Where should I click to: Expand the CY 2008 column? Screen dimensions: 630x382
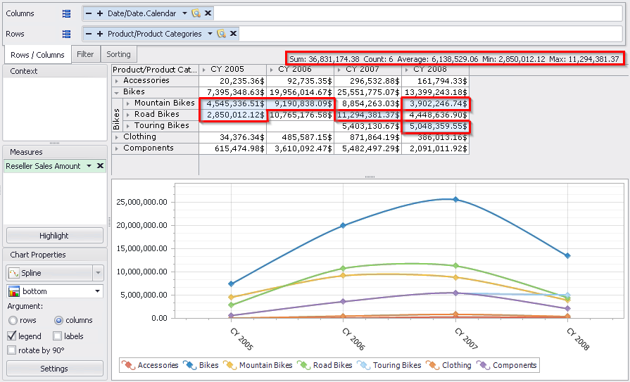407,70
